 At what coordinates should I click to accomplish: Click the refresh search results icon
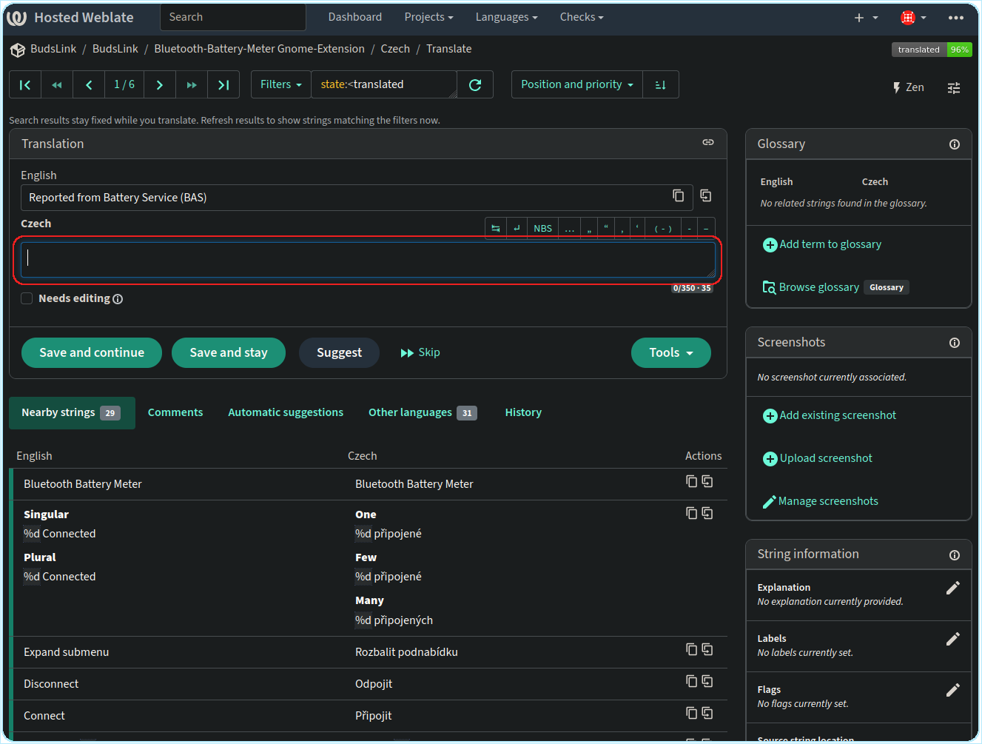(x=475, y=85)
